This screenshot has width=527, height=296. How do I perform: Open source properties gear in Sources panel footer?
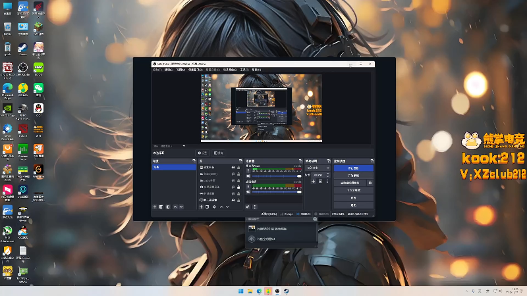point(215,207)
